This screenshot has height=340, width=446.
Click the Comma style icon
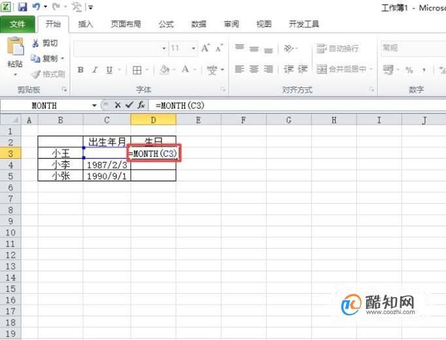pyautogui.click(x=424, y=70)
